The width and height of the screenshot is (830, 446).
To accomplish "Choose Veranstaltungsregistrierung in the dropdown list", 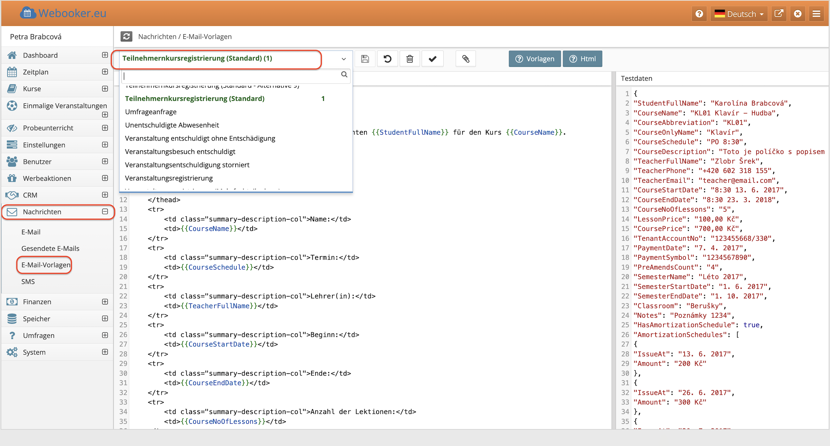I will (x=169, y=178).
